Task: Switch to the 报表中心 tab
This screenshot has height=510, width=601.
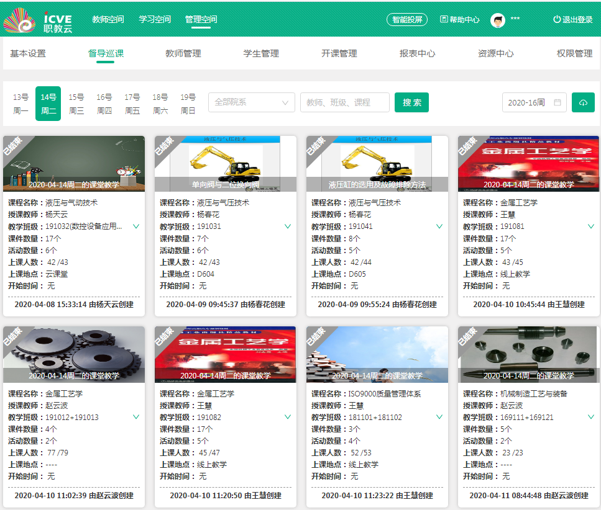Action: pos(418,53)
